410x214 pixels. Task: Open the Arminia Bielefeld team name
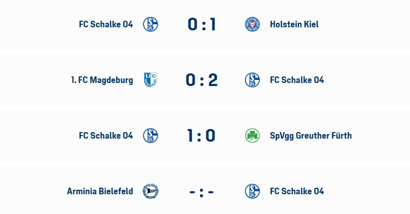100,191
